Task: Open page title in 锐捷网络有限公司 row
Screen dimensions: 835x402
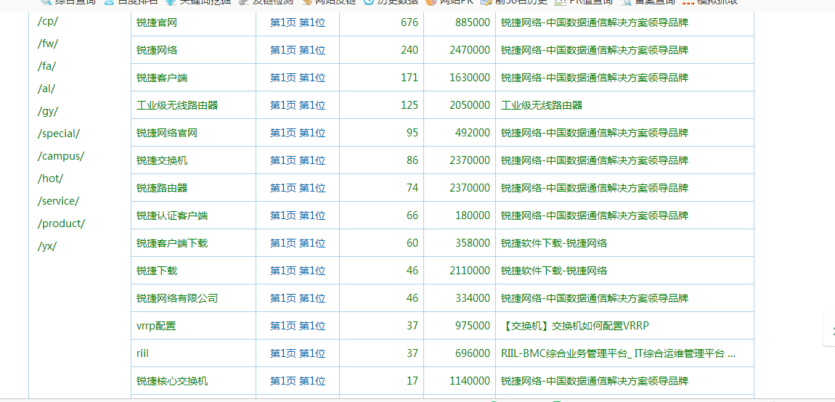Action: (x=594, y=298)
